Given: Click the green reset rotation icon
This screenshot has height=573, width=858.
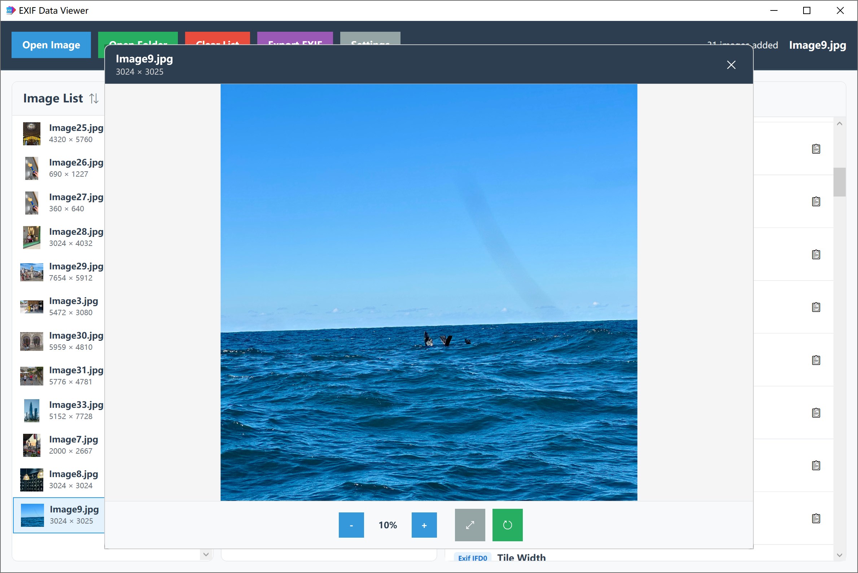Looking at the screenshot, I should [x=507, y=525].
